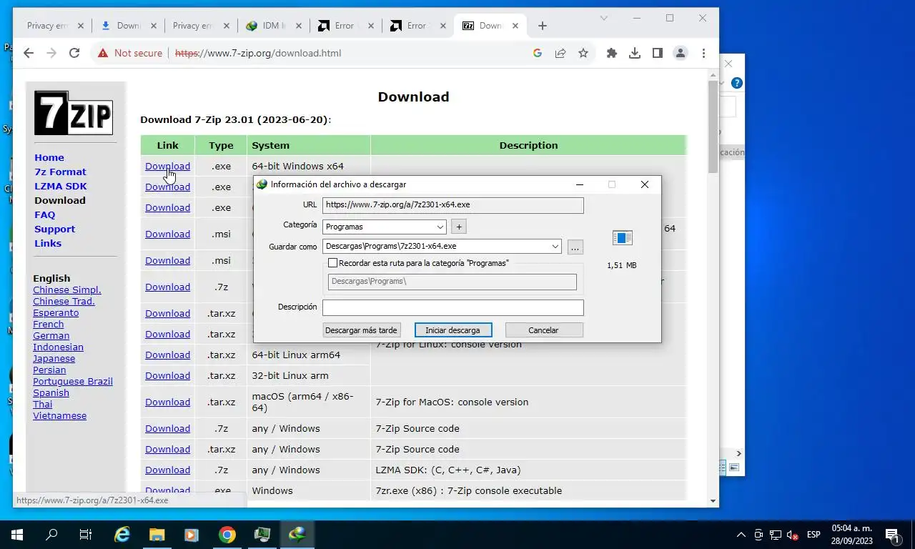Click help question mark in background window
The image size is (915, 549).
coord(737,83)
